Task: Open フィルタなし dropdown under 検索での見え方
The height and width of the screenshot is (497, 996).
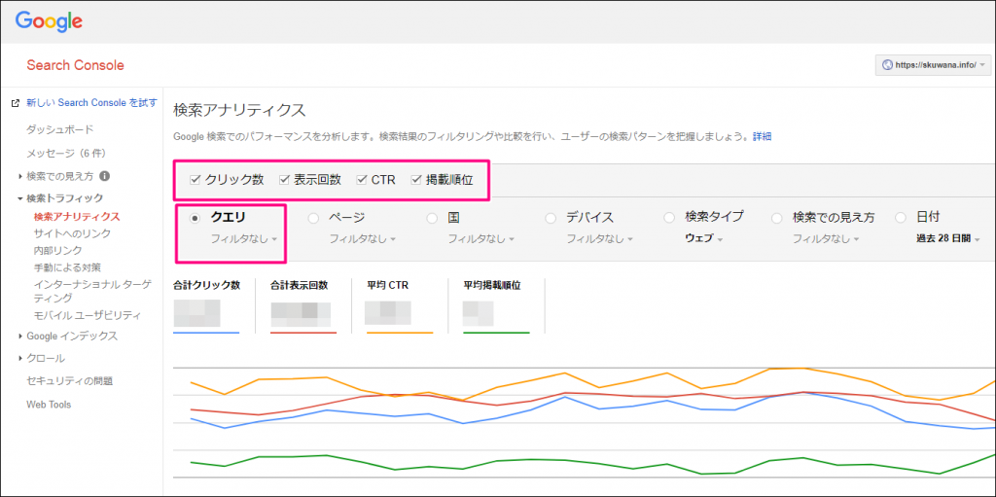Action: point(826,239)
